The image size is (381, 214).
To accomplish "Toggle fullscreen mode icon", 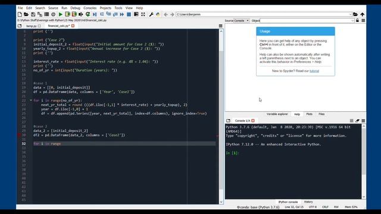I will click(x=143, y=14).
